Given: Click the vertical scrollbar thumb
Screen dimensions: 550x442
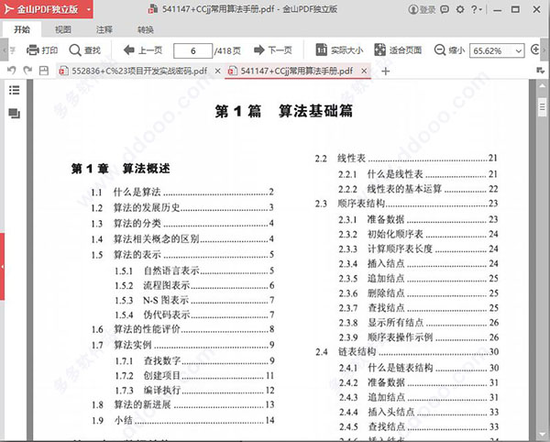Looking at the screenshot, I should [543, 106].
